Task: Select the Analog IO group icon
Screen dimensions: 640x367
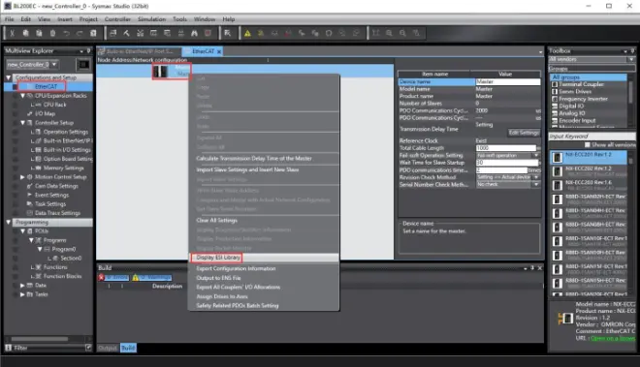Action: (x=555, y=113)
